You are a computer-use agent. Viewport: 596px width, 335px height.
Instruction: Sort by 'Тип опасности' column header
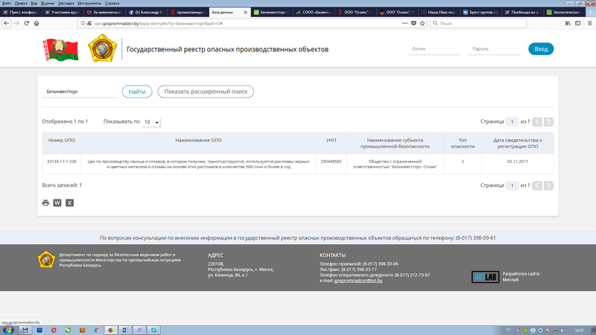pyautogui.click(x=462, y=143)
